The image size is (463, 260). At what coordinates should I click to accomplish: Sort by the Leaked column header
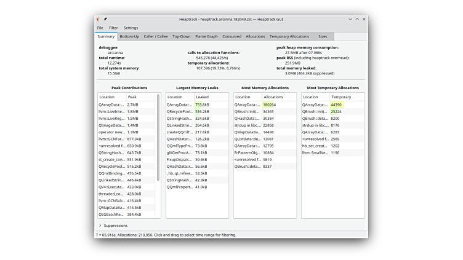(211, 97)
